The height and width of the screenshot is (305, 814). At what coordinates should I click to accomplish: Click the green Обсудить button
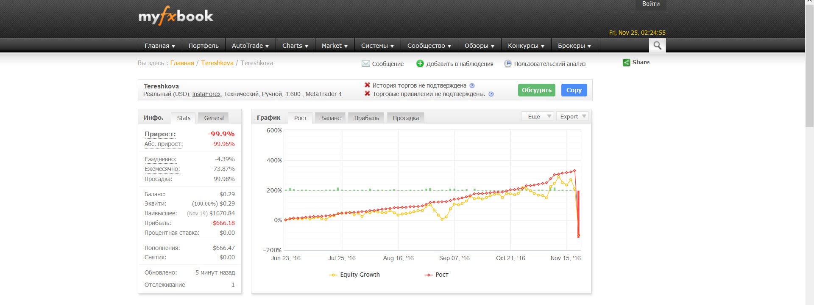pyautogui.click(x=536, y=90)
